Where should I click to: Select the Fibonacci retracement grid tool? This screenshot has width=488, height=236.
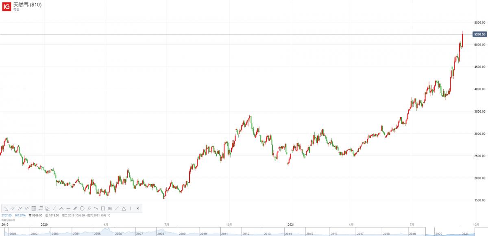point(34,208)
